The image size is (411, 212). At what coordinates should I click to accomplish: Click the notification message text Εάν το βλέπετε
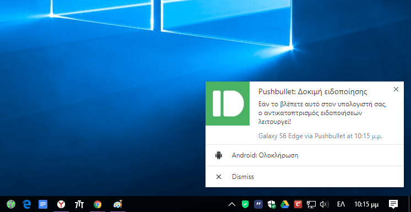[x=323, y=113]
